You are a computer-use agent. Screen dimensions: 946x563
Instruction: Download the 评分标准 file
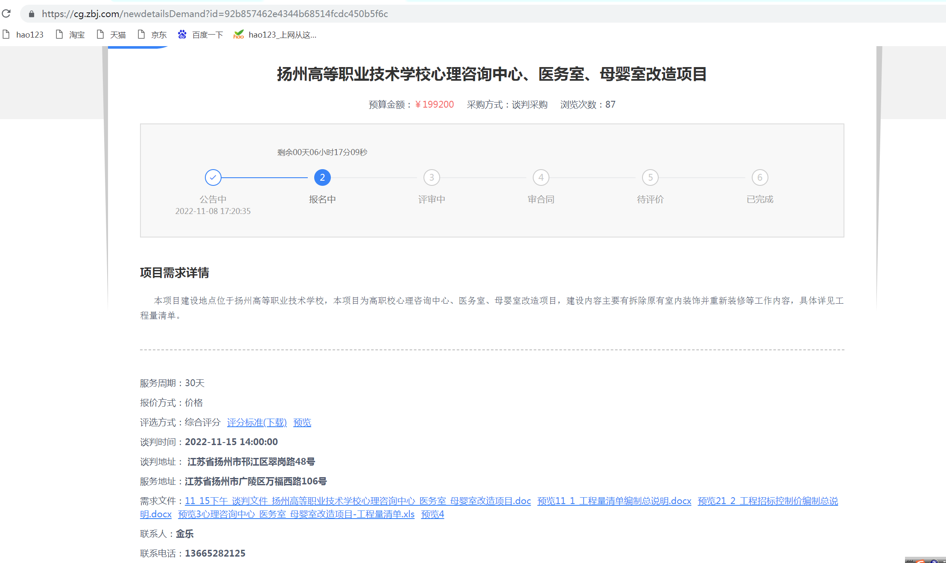click(257, 422)
